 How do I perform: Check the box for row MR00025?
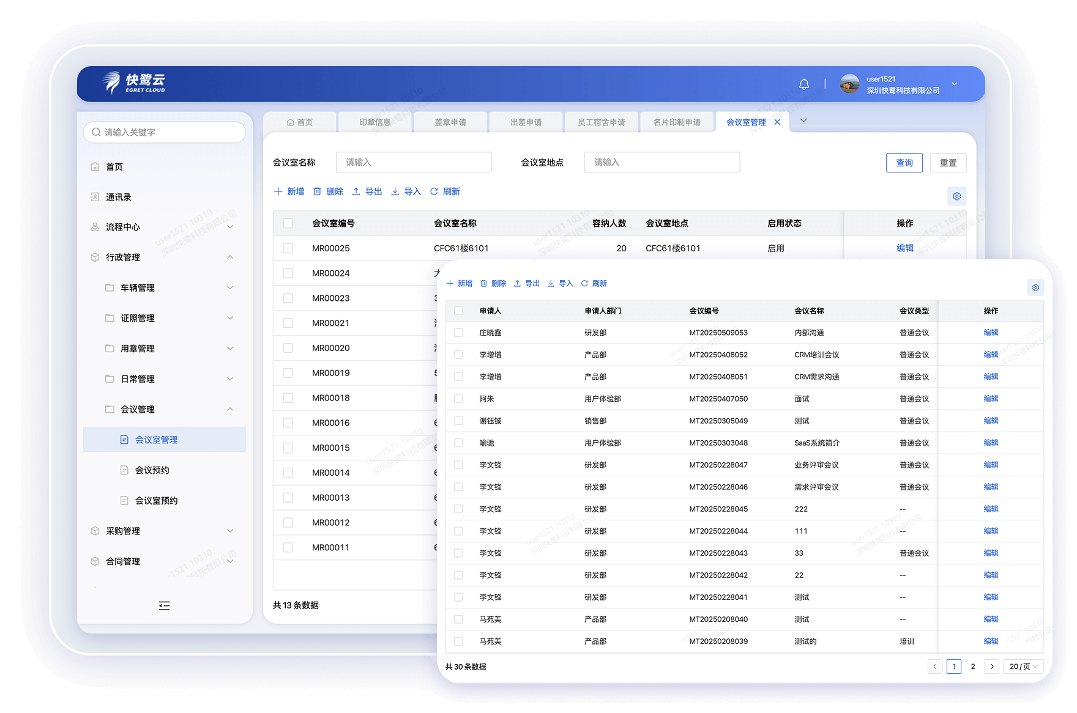click(x=288, y=248)
